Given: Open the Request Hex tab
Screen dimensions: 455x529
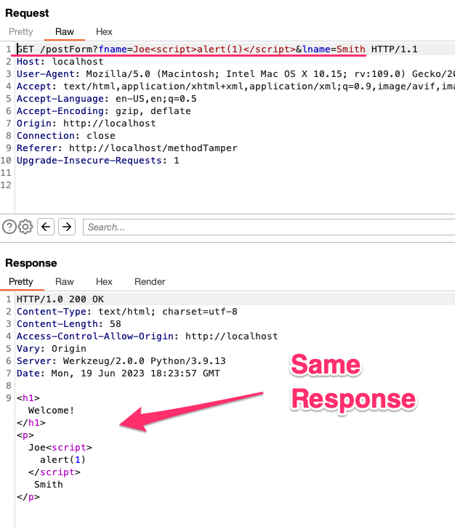Looking at the screenshot, I should coord(104,32).
